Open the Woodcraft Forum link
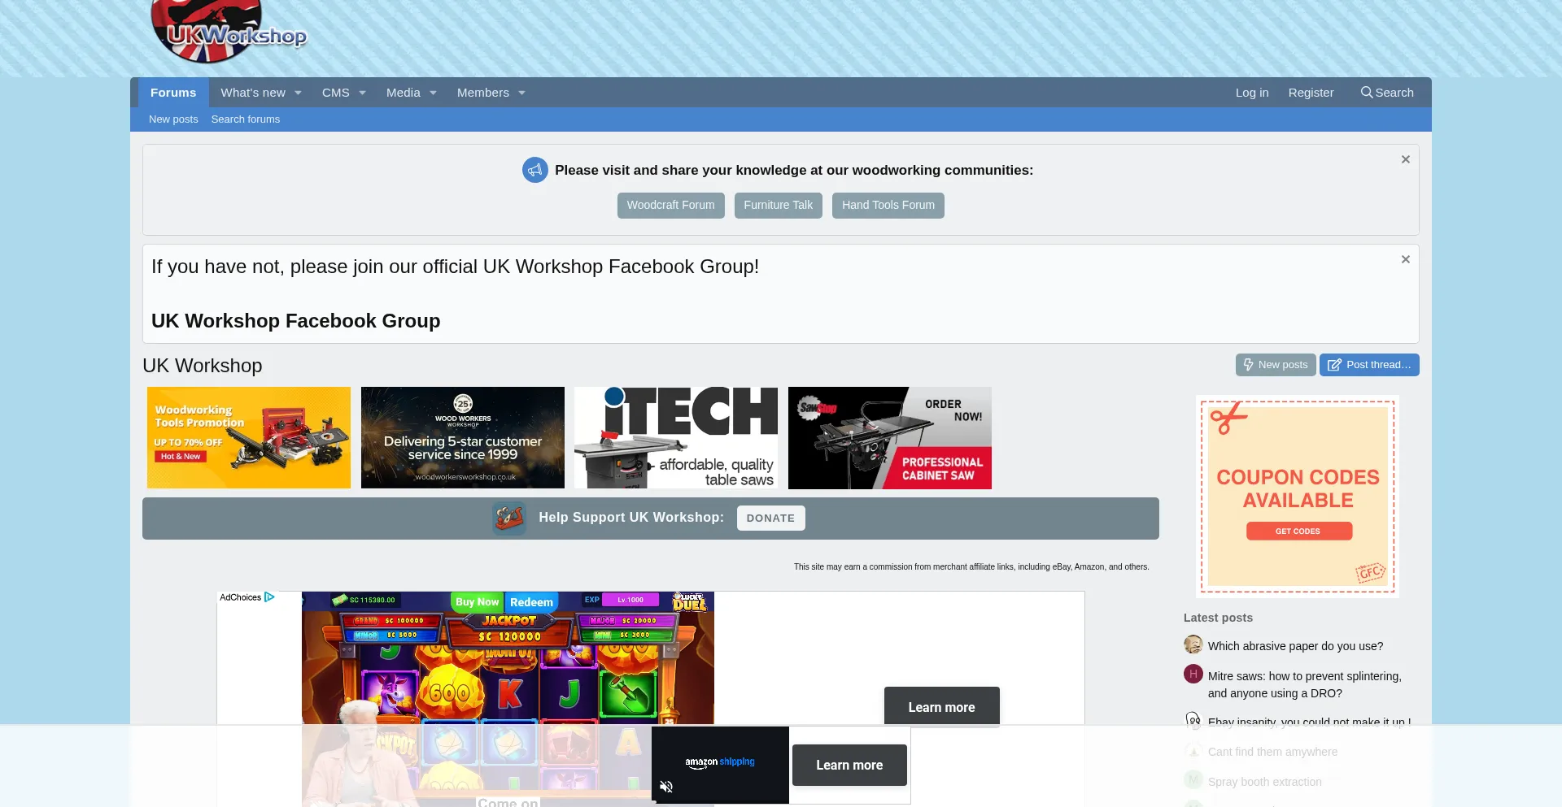Screen dimensions: 1562x807 670,206
